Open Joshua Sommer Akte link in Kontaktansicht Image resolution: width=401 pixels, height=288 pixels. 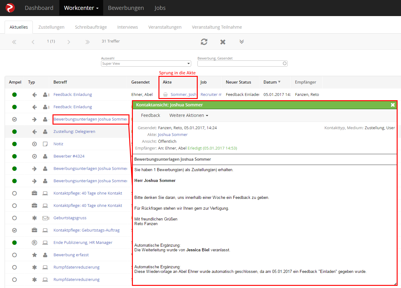coord(173,134)
